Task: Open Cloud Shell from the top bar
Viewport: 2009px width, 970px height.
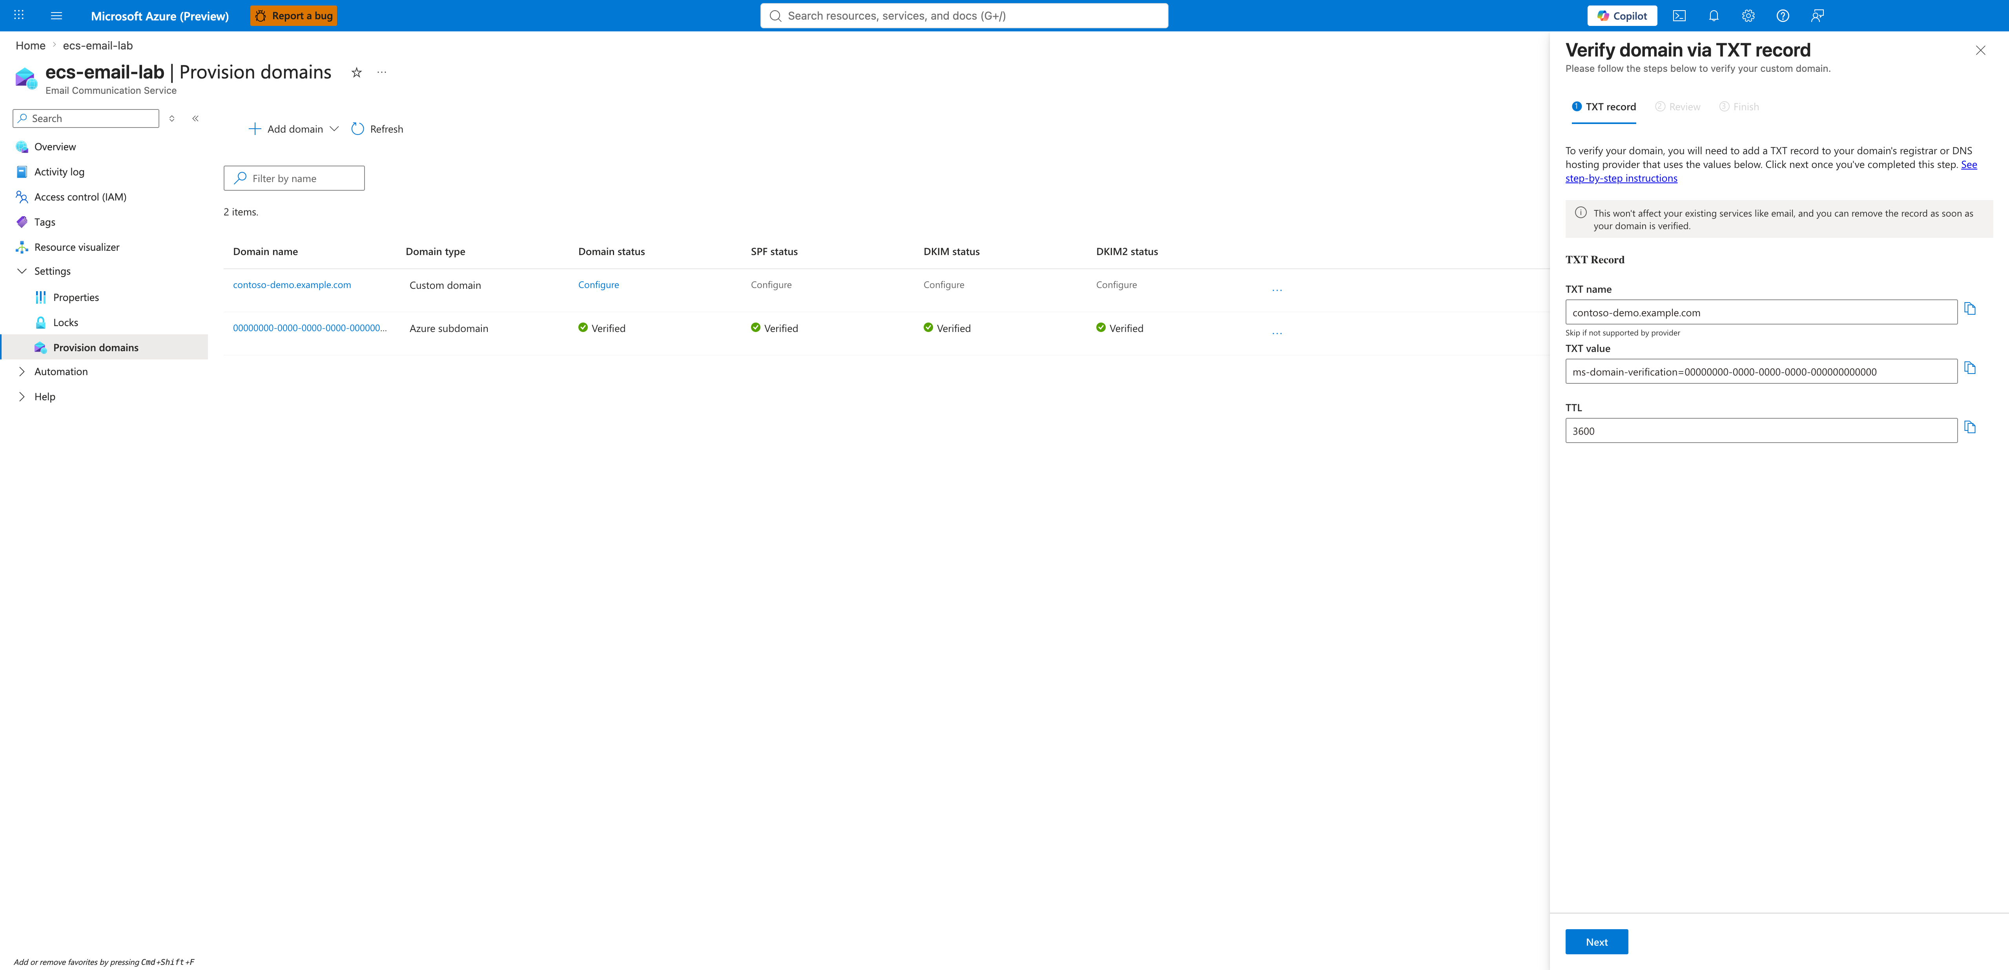Action: coord(1679,16)
